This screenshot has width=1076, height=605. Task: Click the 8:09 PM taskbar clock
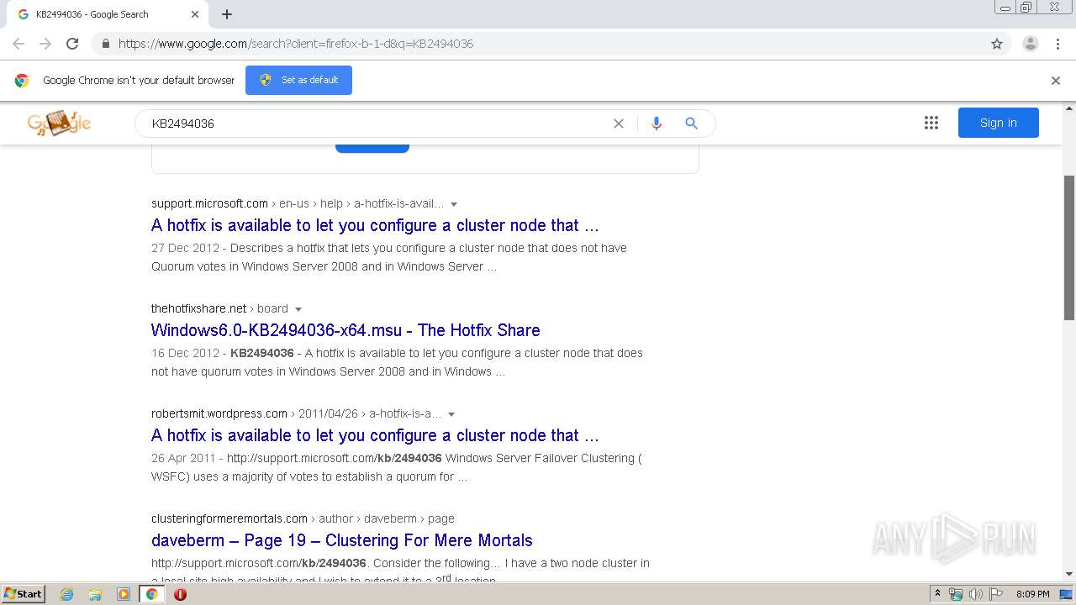[x=1033, y=594]
